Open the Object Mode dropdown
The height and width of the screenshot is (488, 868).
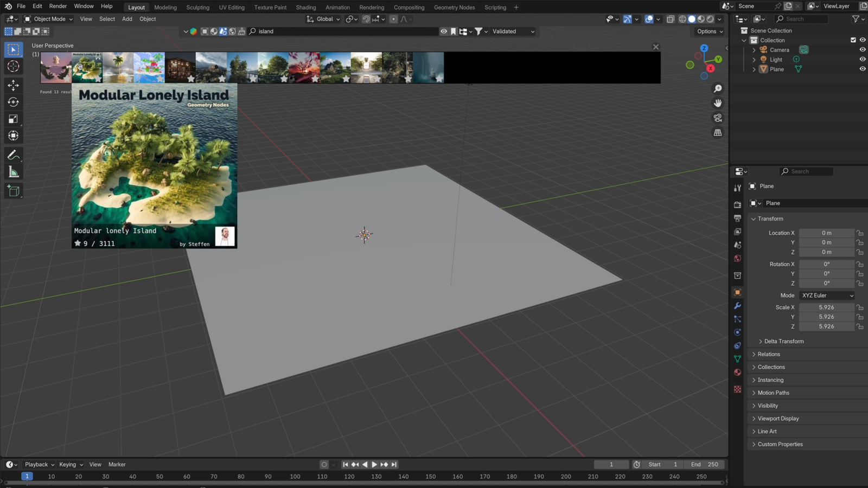[x=49, y=19]
